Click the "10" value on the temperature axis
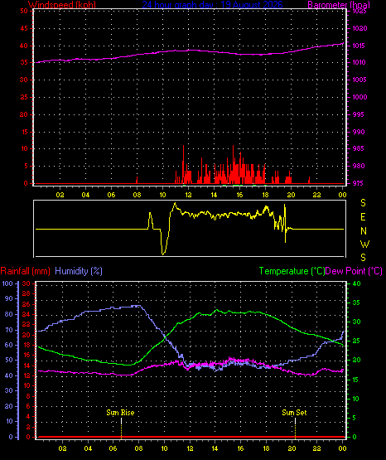 coord(356,399)
